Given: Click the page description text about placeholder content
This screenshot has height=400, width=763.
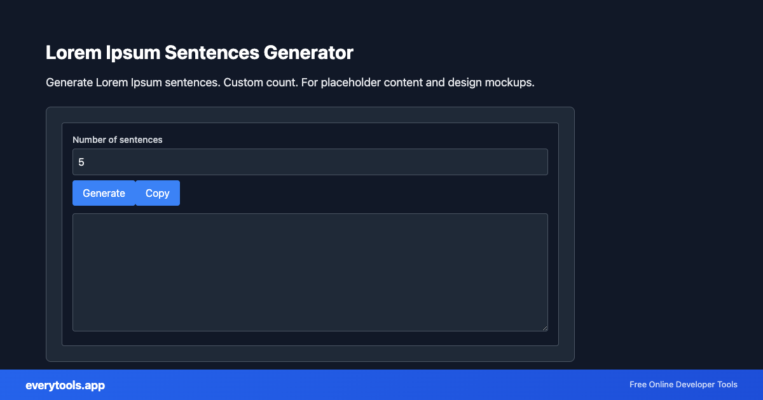Looking at the screenshot, I should tap(290, 83).
